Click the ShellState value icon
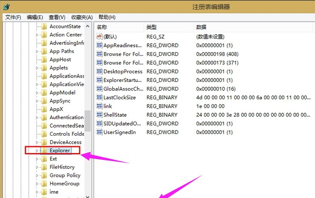The height and width of the screenshot is (198, 315). click(x=100, y=115)
